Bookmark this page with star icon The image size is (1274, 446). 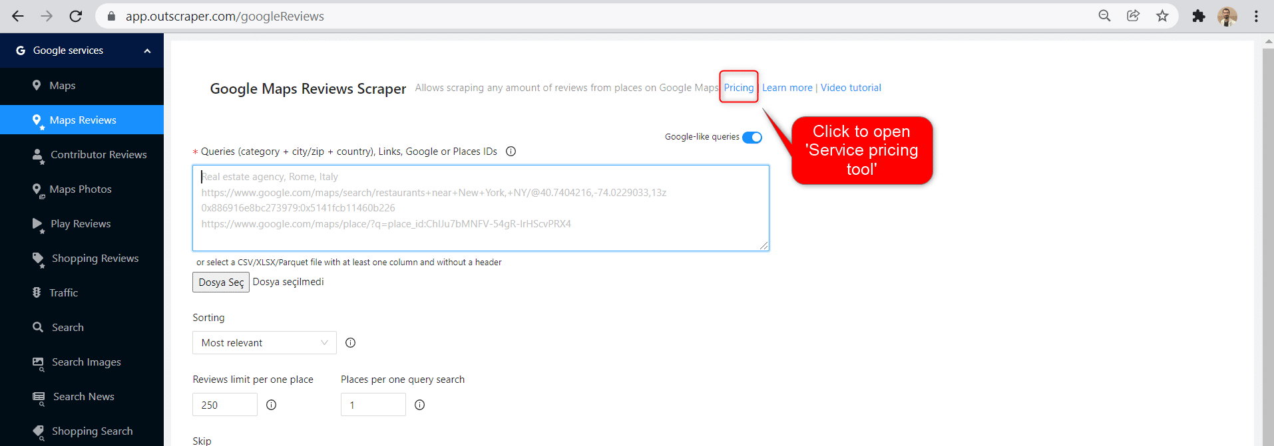(x=1162, y=16)
